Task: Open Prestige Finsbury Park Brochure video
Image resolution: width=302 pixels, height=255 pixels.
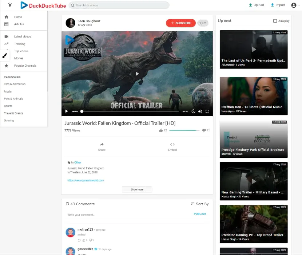Action: click(x=254, y=139)
